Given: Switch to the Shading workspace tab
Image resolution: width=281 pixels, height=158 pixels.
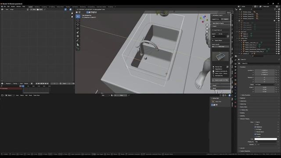Looking at the screenshot, I should 68,7.
